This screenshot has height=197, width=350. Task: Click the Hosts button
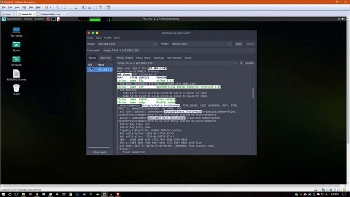coord(92,58)
